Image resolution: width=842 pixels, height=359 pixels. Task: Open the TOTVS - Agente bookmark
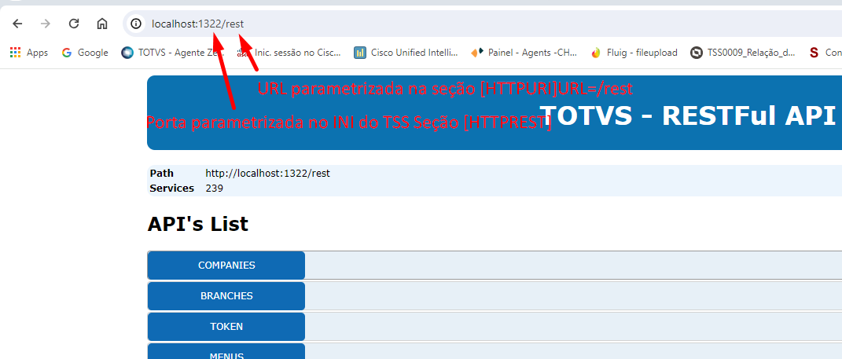(x=172, y=53)
